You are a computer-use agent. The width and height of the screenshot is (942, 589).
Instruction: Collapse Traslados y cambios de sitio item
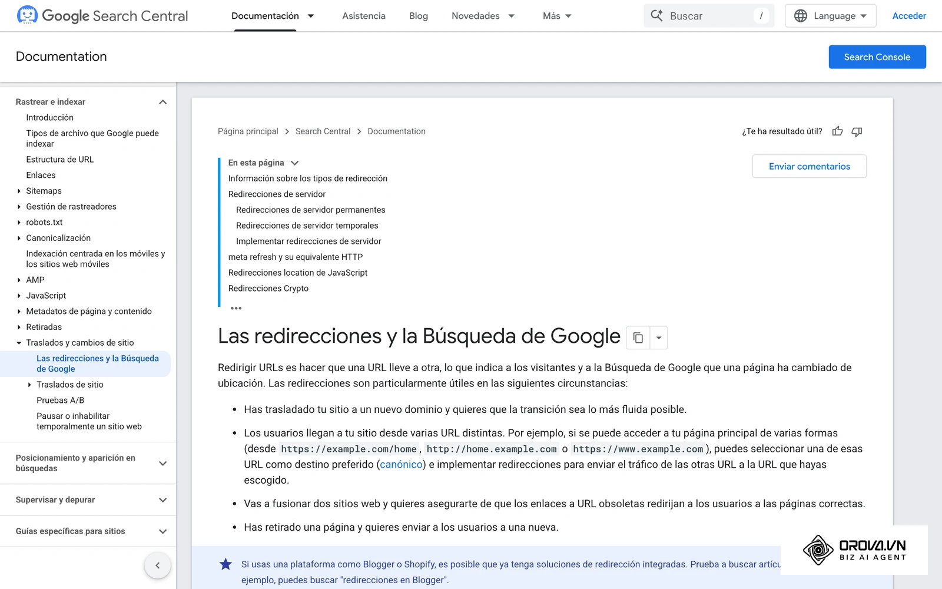pos(19,343)
